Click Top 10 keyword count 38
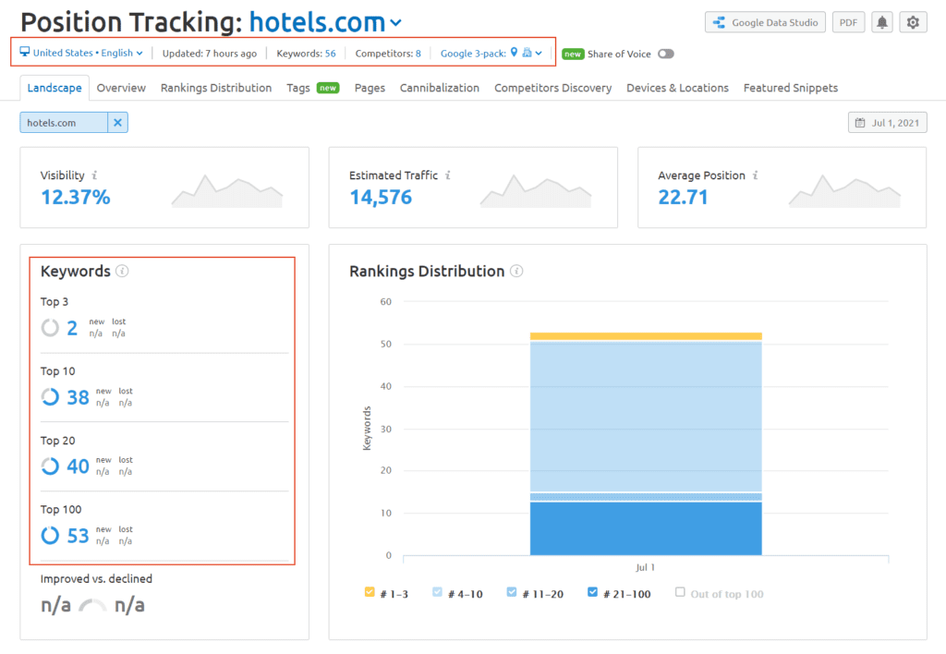 (78, 397)
